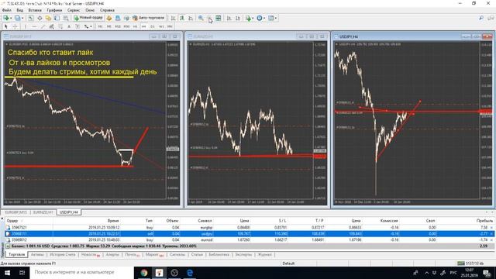Click the search magnifier icon at top right
Image resolution: width=496 pixels, height=279 pixels.
481,18
